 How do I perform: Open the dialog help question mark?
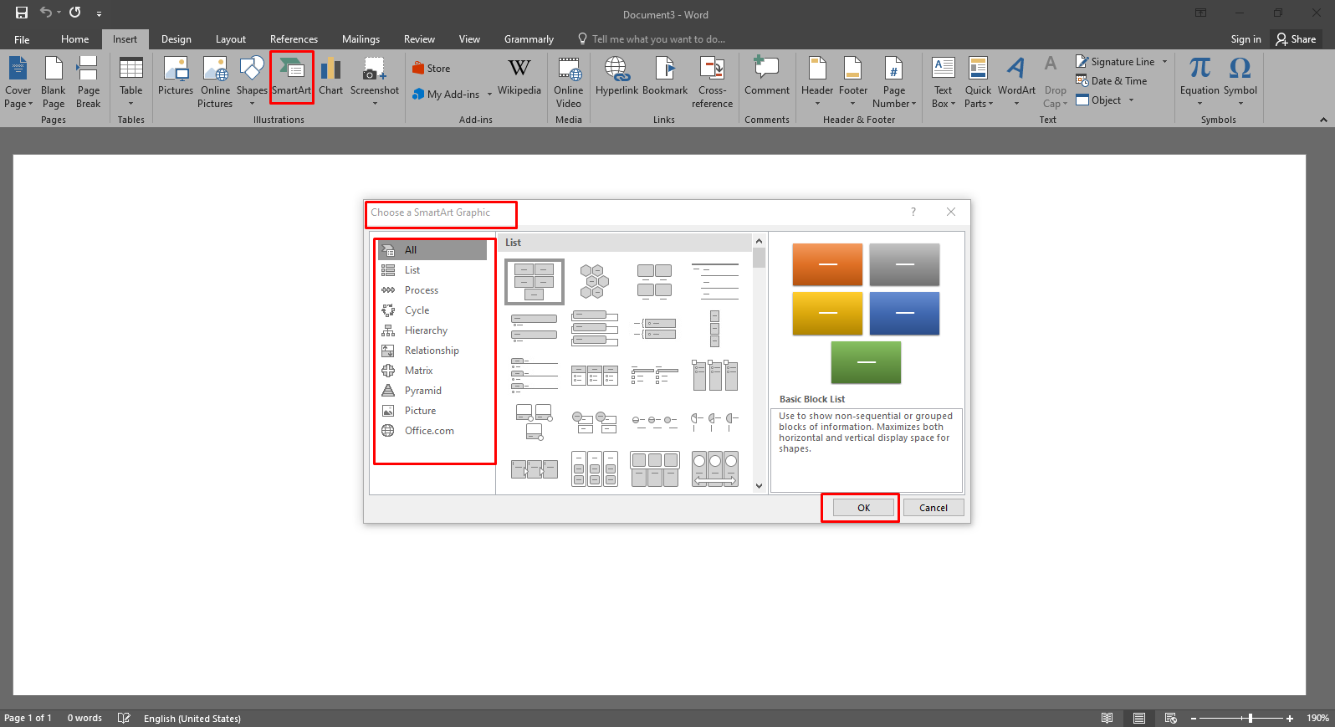[913, 212]
